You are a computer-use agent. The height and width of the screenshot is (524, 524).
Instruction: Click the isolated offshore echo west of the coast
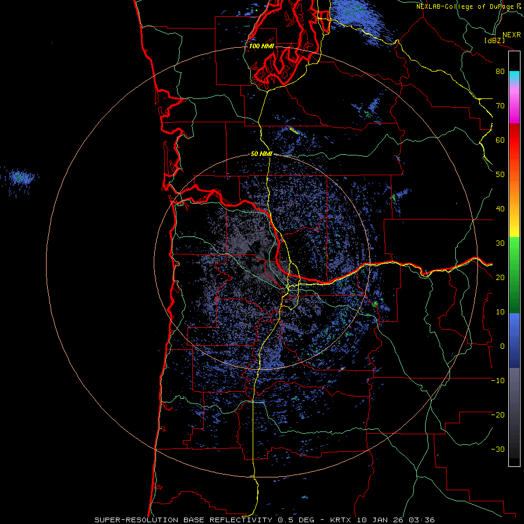pos(22,179)
